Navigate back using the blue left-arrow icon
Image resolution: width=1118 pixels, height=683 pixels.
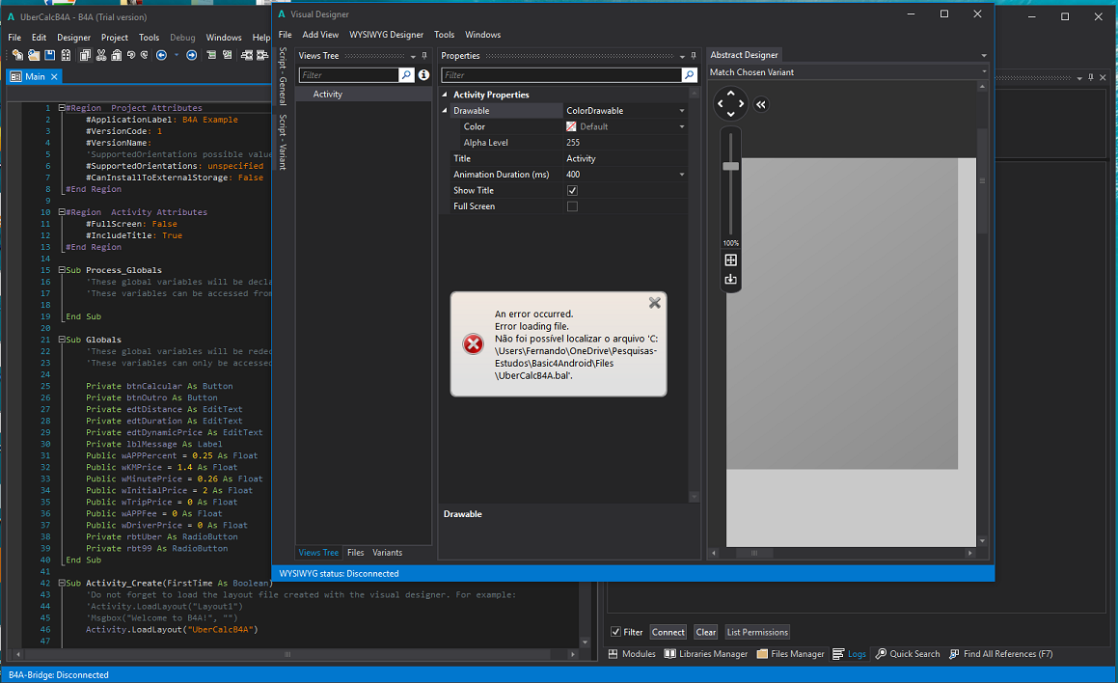tap(162, 55)
